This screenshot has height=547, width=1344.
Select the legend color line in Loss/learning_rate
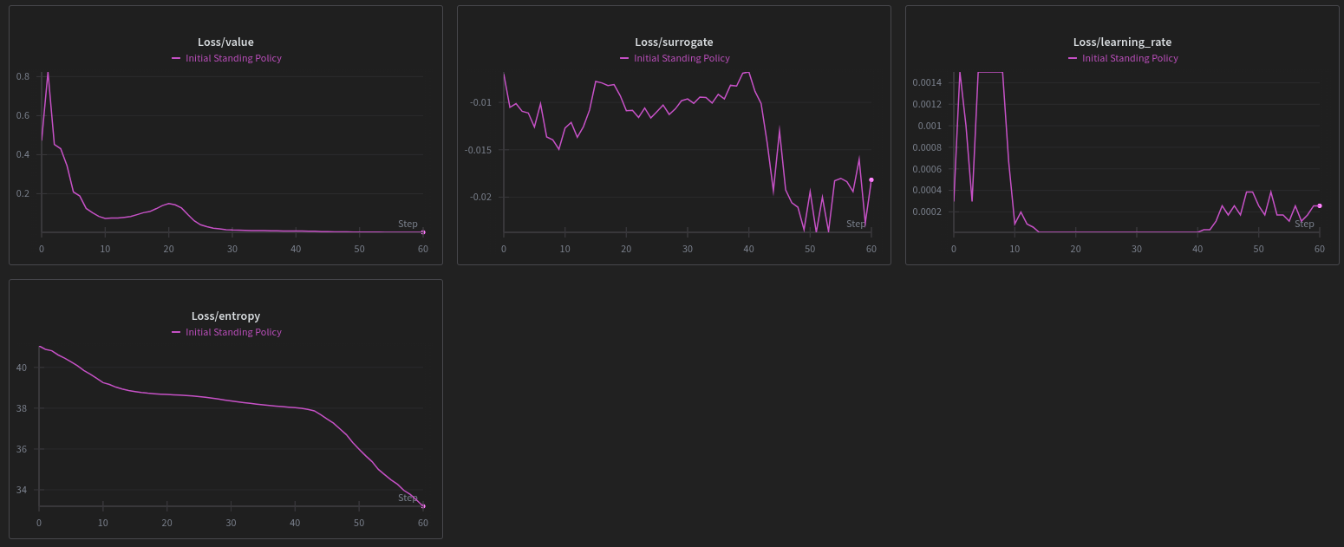coord(1073,58)
